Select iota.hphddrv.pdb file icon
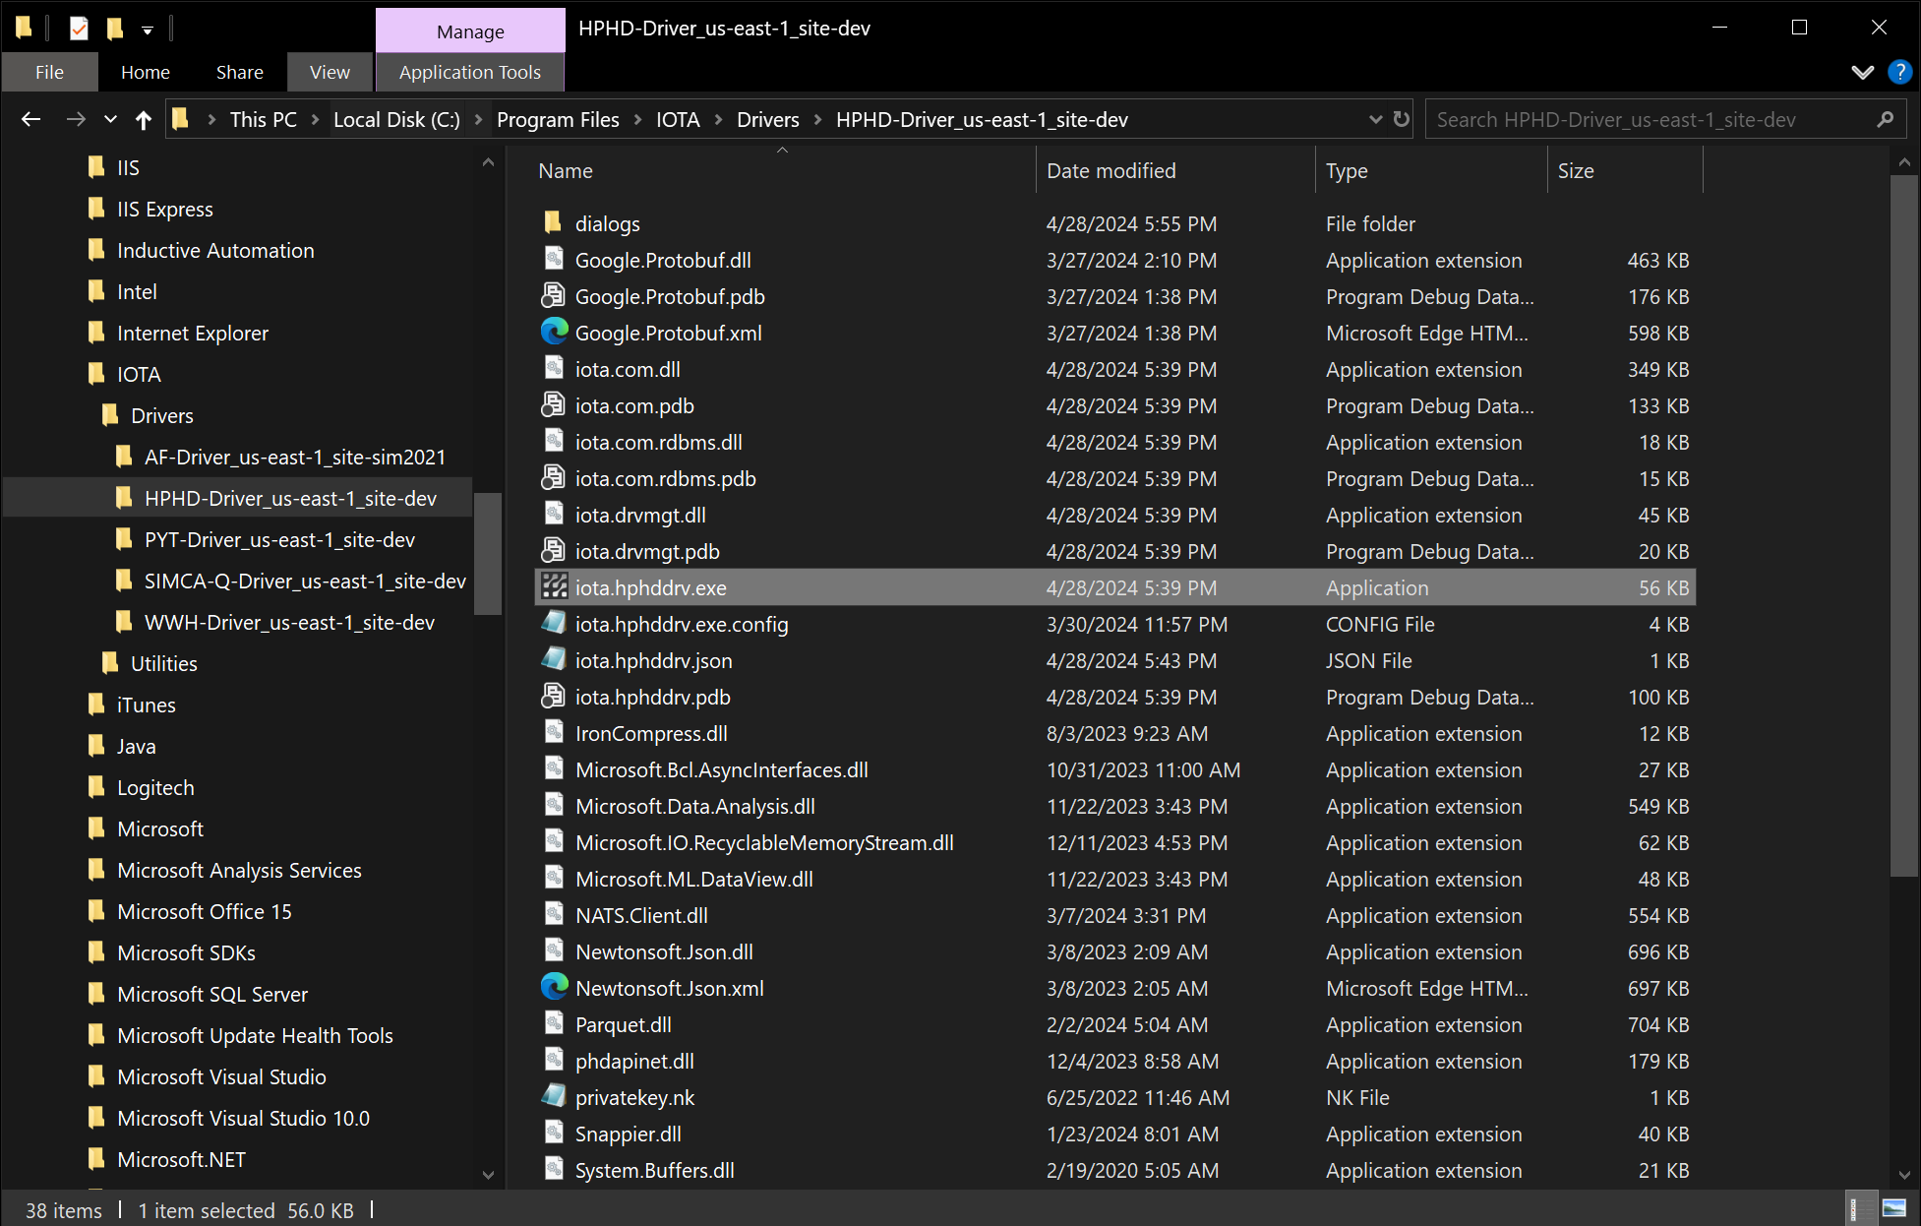The height and width of the screenshot is (1226, 1921). [x=554, y=696]
